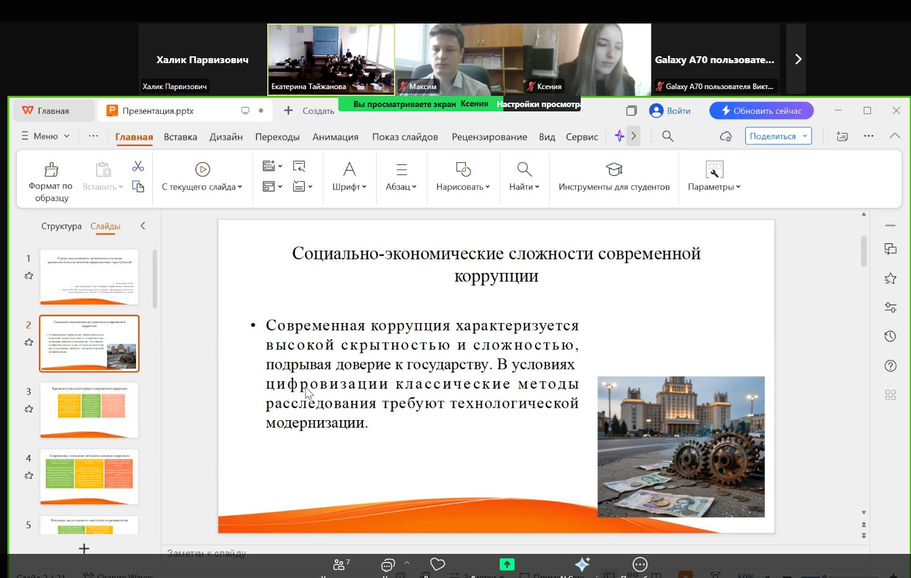Image resolution: width=911 pixels, height=578 pixels.
Task: Toggle star mark on slide 3
Action: [28, 409]
